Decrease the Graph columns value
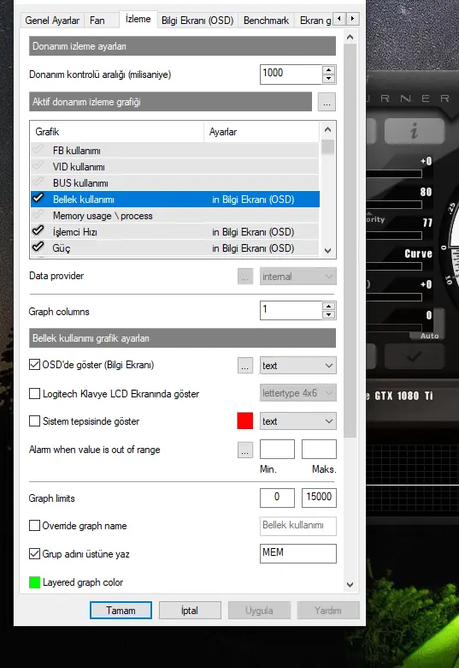459x668 pixels. coord(328,315)
